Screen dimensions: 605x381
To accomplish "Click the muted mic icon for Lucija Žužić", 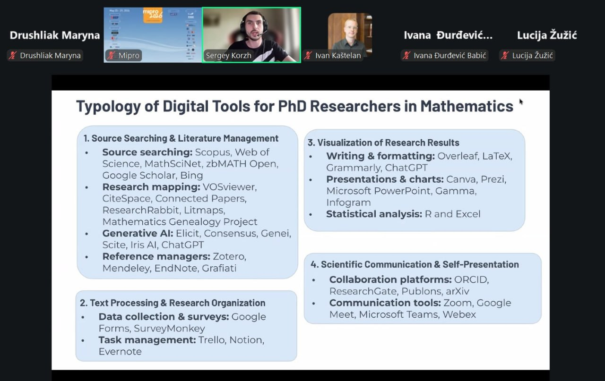I will pos(505,55).
